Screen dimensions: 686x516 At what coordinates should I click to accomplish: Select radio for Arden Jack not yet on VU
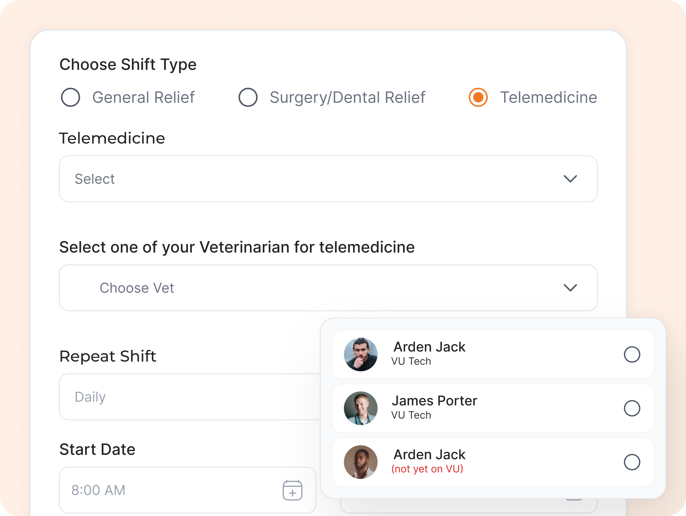coord(632,462)
